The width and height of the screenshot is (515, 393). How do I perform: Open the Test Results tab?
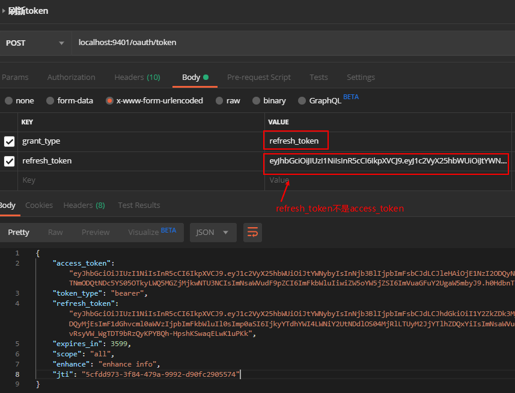[x=139, y=206]
